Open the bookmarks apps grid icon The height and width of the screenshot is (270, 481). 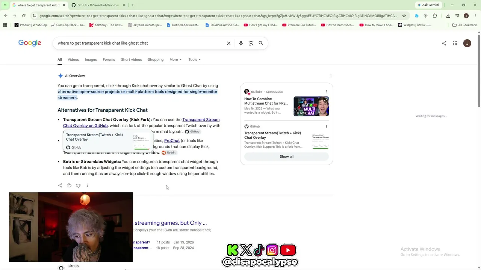click(5, 25)
